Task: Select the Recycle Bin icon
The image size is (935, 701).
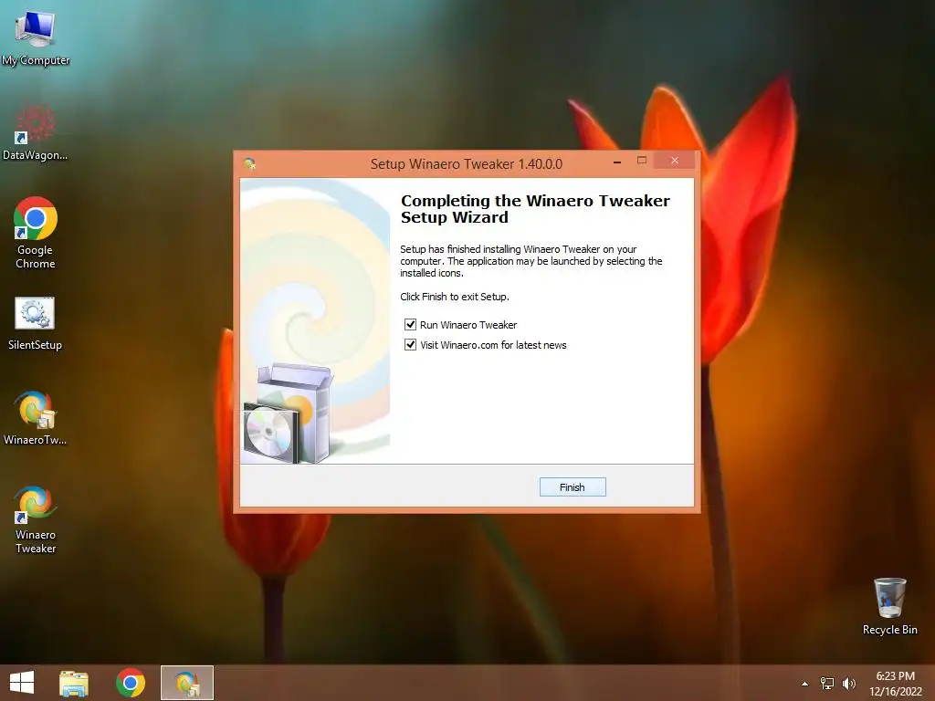Action: click(889, 606)
